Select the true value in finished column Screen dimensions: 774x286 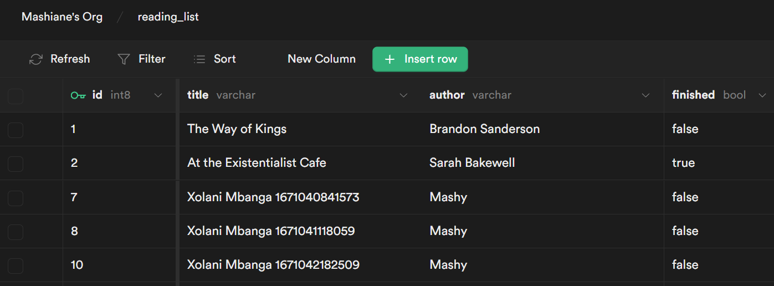[x=683, y=163]
